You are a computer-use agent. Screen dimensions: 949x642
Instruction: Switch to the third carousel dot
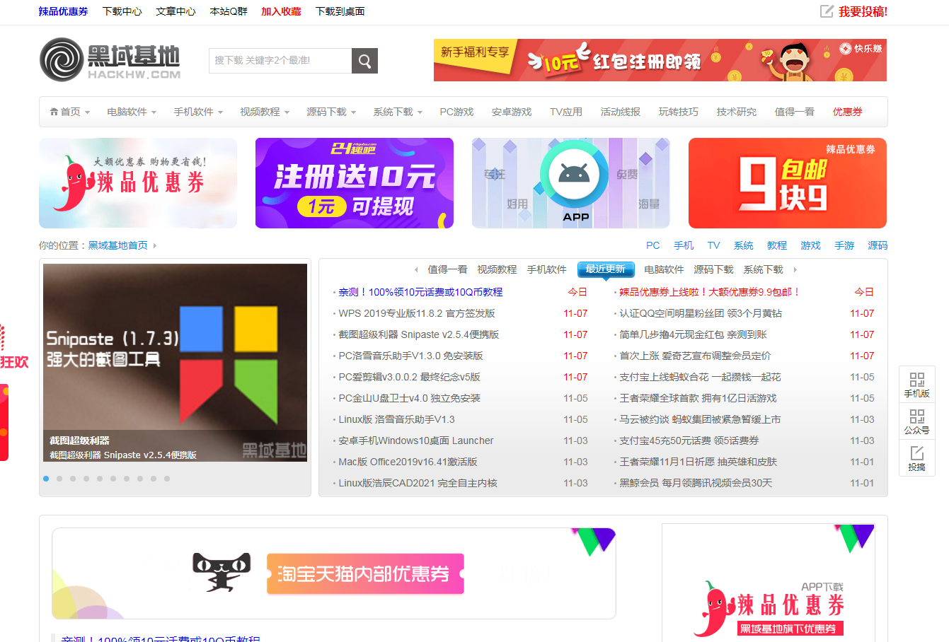tap(73, 479)
